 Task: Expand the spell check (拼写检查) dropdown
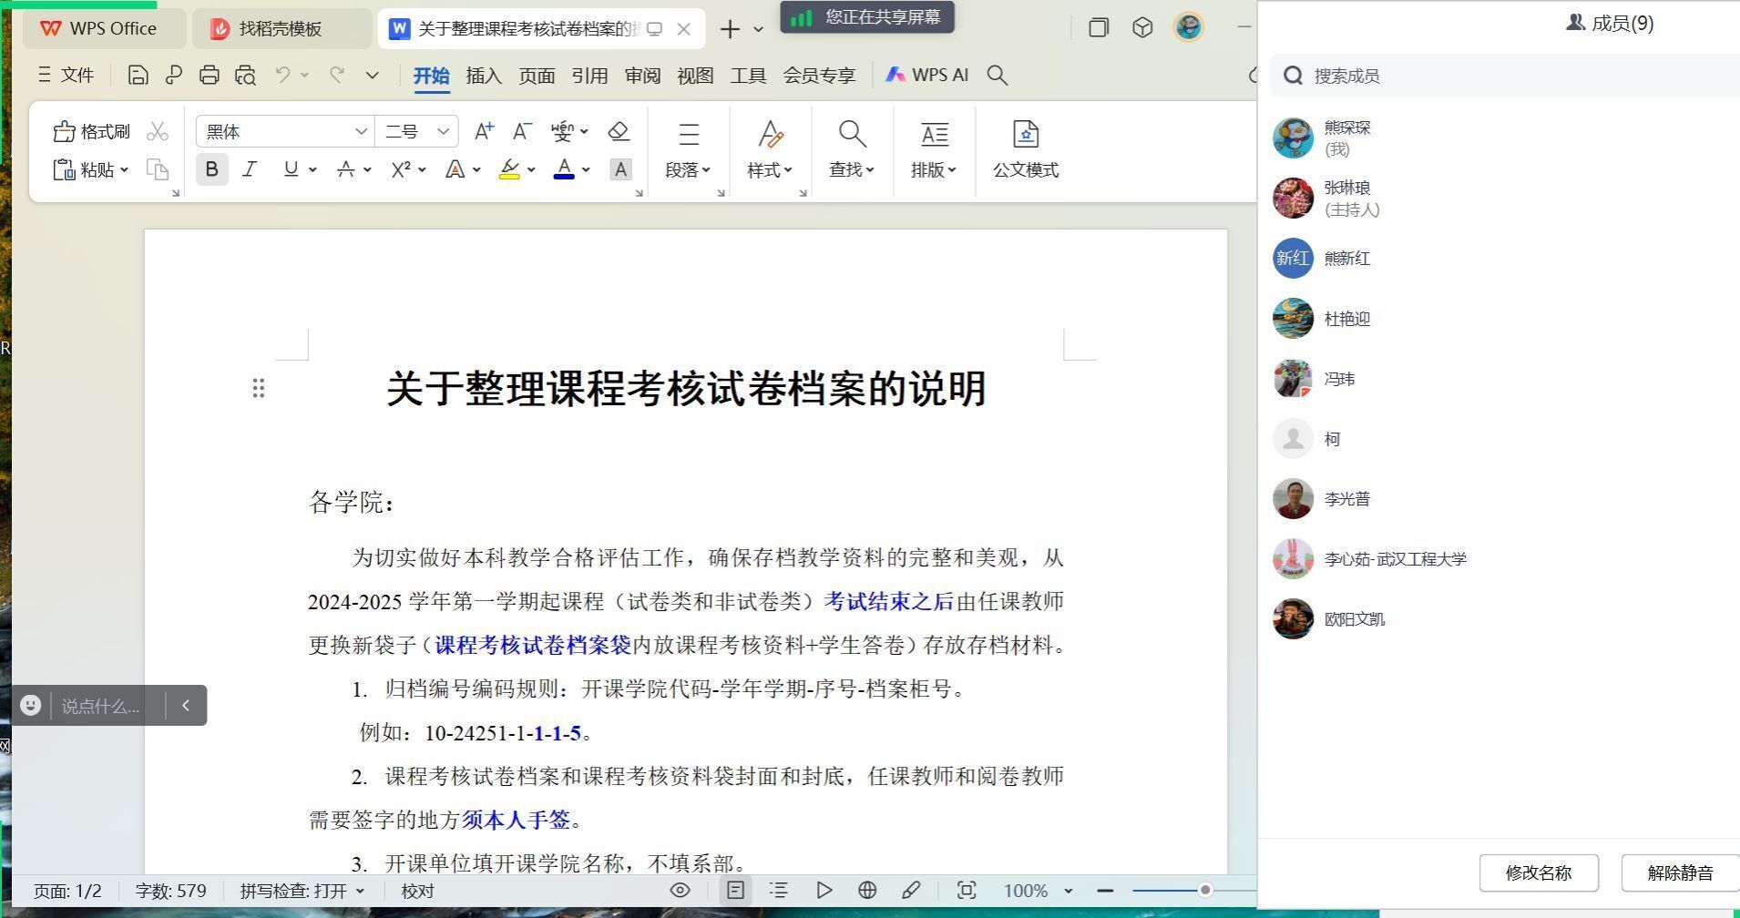pos(359,892)
